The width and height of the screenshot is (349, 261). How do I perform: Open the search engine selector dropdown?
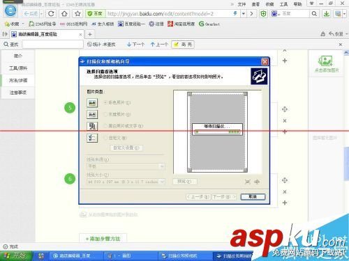[x=276, y=14]
